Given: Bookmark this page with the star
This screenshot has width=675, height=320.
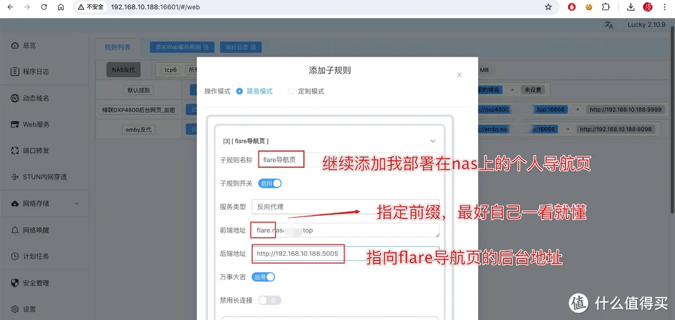Looking at the screenshot, I should [x=548, y=7].
